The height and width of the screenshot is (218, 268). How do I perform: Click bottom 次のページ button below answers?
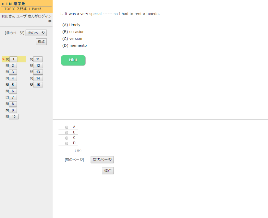point(102,160)
